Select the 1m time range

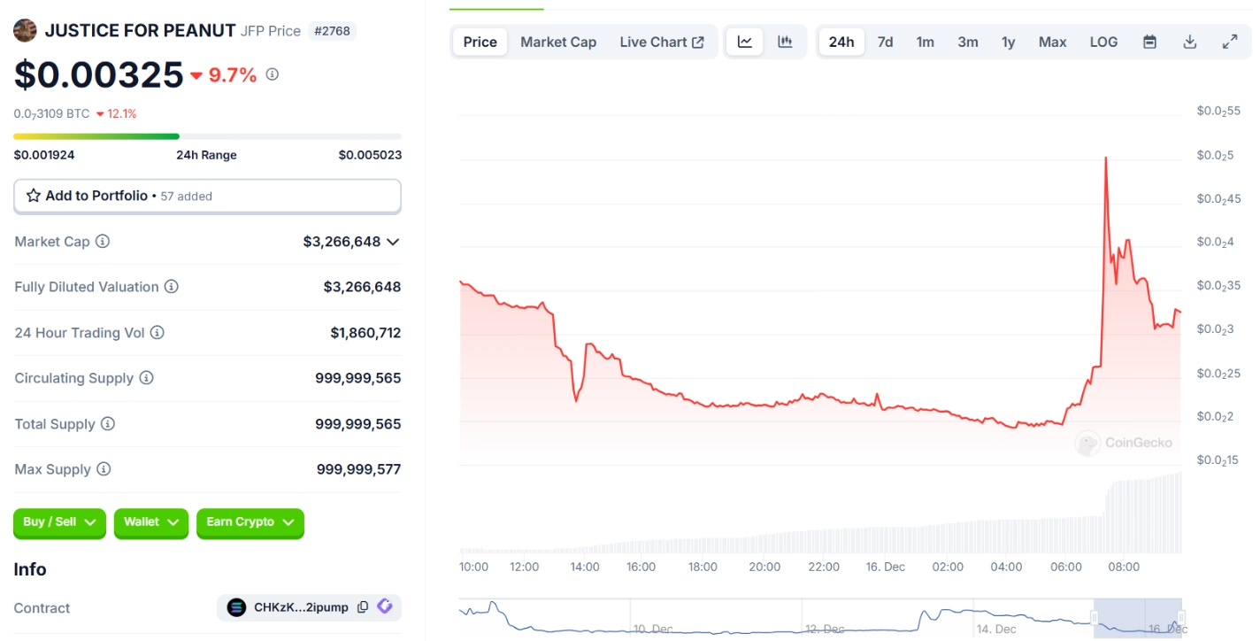(x=925, y=42)
